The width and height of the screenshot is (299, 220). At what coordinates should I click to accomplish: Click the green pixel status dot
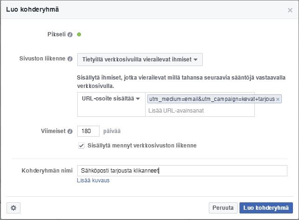[x=79, y=34]
